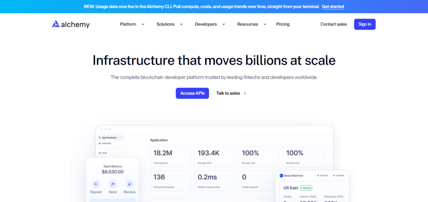Click the Send arrow icon
Screen dimensions: 428x202
[112, 184]
